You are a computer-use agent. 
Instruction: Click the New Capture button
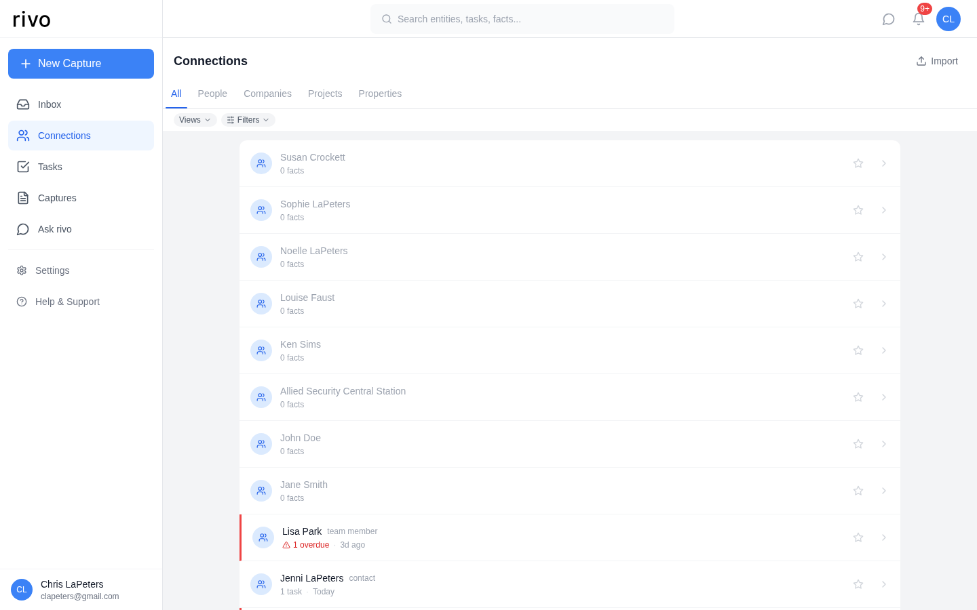coord(81,64)
